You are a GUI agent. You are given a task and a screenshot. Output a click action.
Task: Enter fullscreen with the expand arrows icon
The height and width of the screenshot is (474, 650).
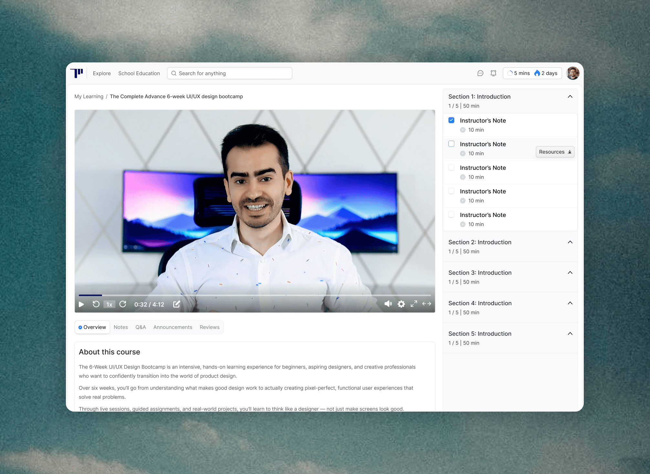tap(414, 304)
